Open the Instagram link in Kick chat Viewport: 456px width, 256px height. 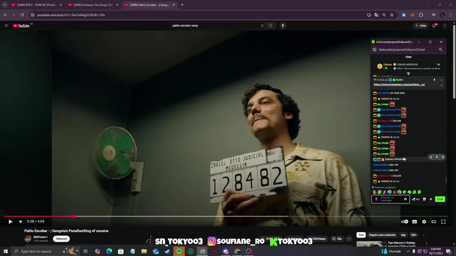[x=399, y=85]
